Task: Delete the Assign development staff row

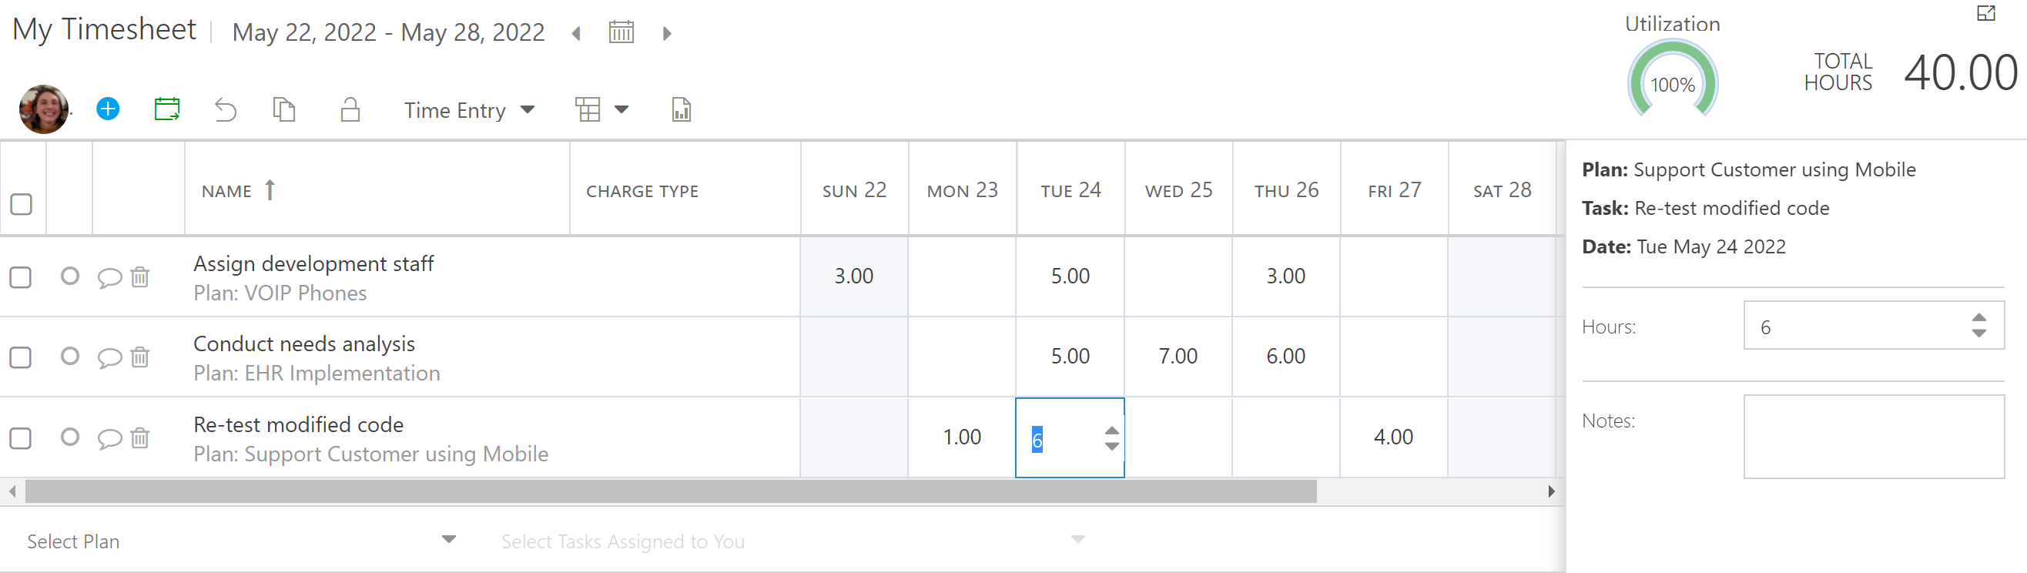Action: click(x=139, y=277)
